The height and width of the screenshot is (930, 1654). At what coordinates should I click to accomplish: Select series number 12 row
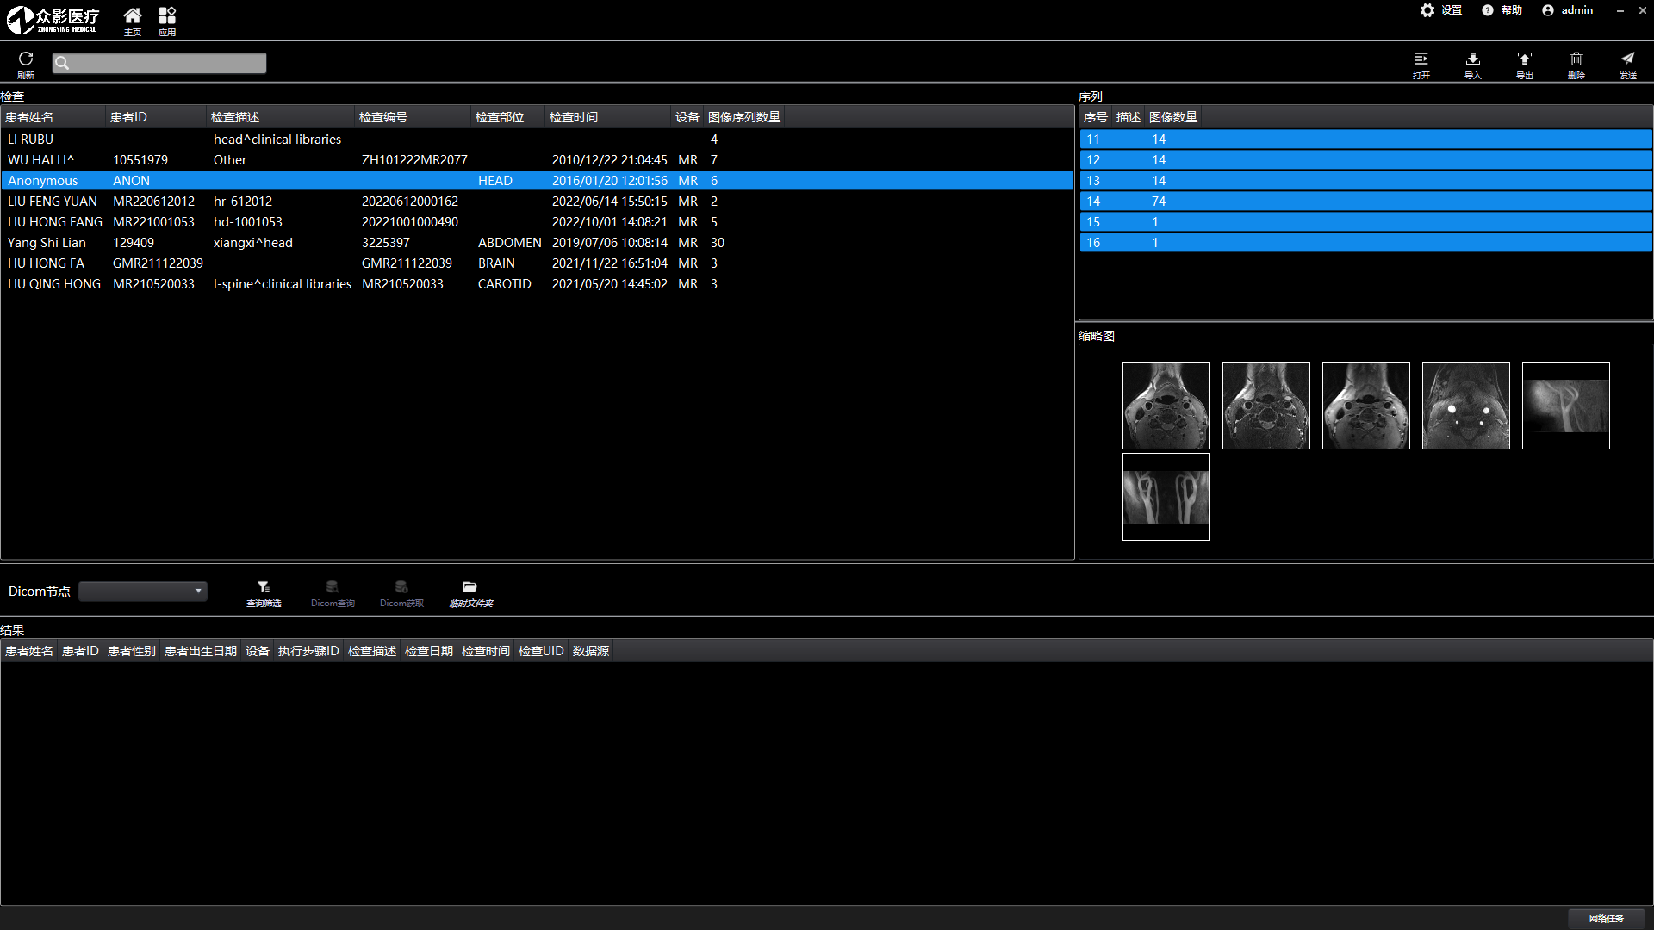coord(1365,160)
